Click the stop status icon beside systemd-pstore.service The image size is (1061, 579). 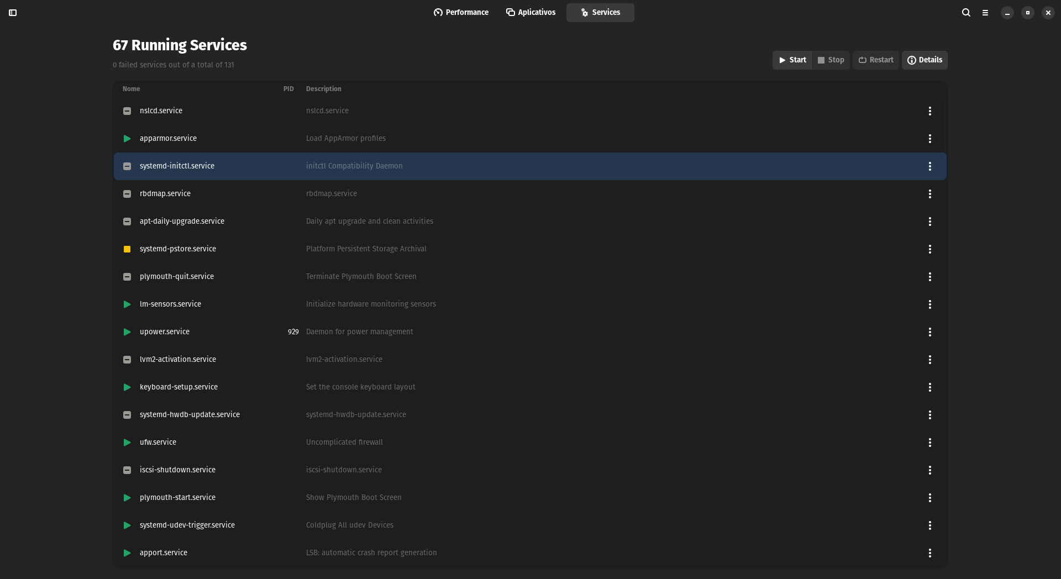[127, 249]
